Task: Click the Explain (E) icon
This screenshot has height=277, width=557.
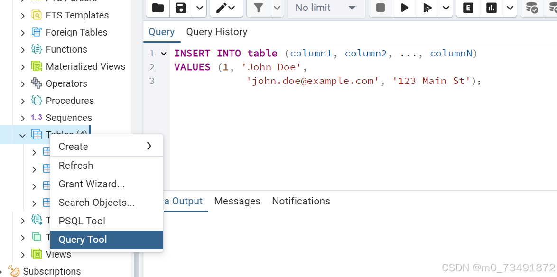Action: click(468, 8)
